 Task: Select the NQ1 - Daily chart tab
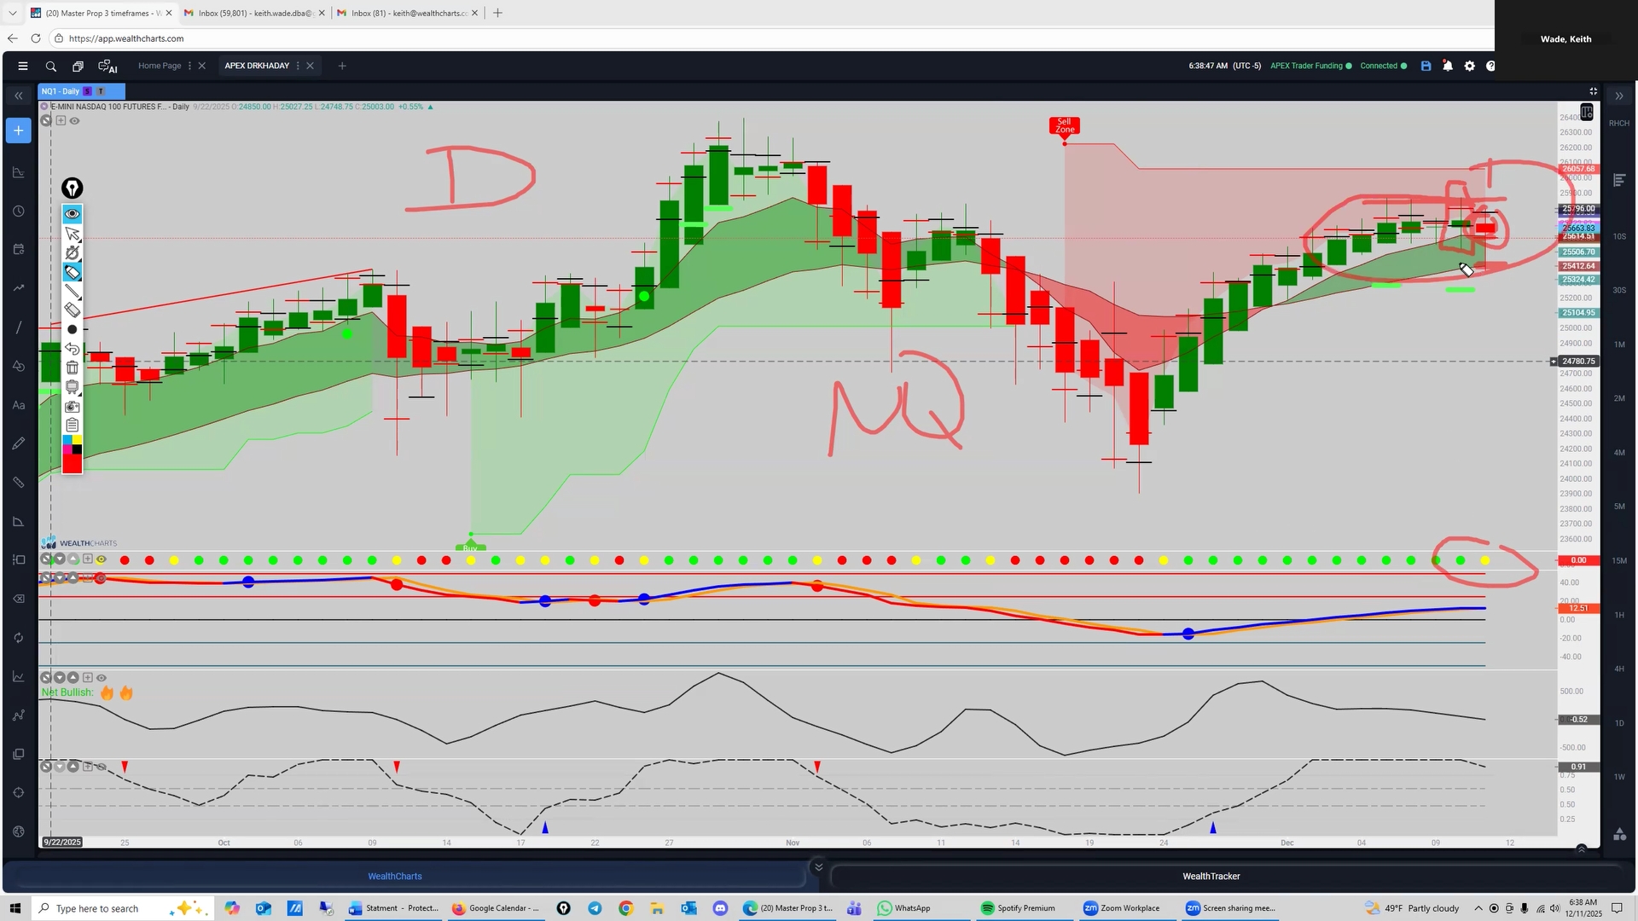click(61, 91)
